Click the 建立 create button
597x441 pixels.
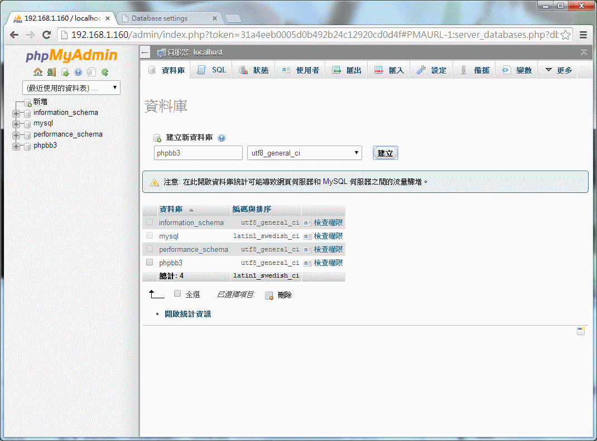386,153
